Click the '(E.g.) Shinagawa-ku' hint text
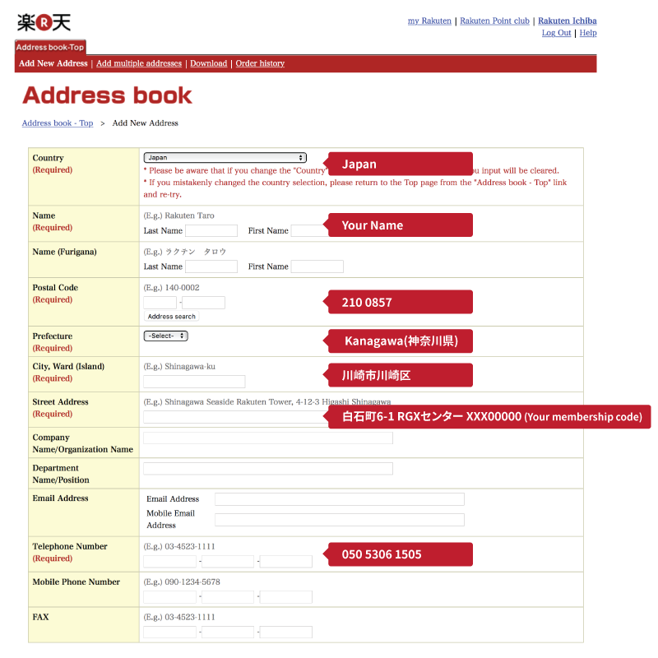Viewport: 658px width, 658px height. pyautogui.click(x=179, y=366)
